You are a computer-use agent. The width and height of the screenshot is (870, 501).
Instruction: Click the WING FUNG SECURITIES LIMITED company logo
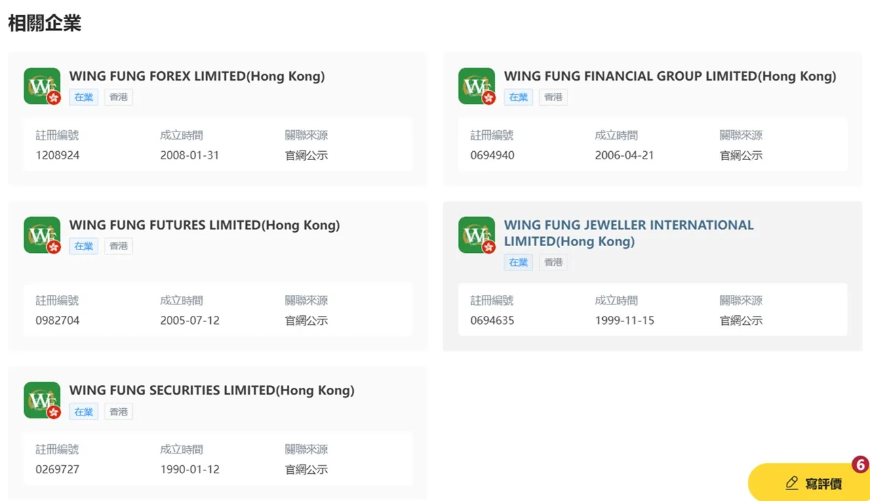tap(42, 401)
